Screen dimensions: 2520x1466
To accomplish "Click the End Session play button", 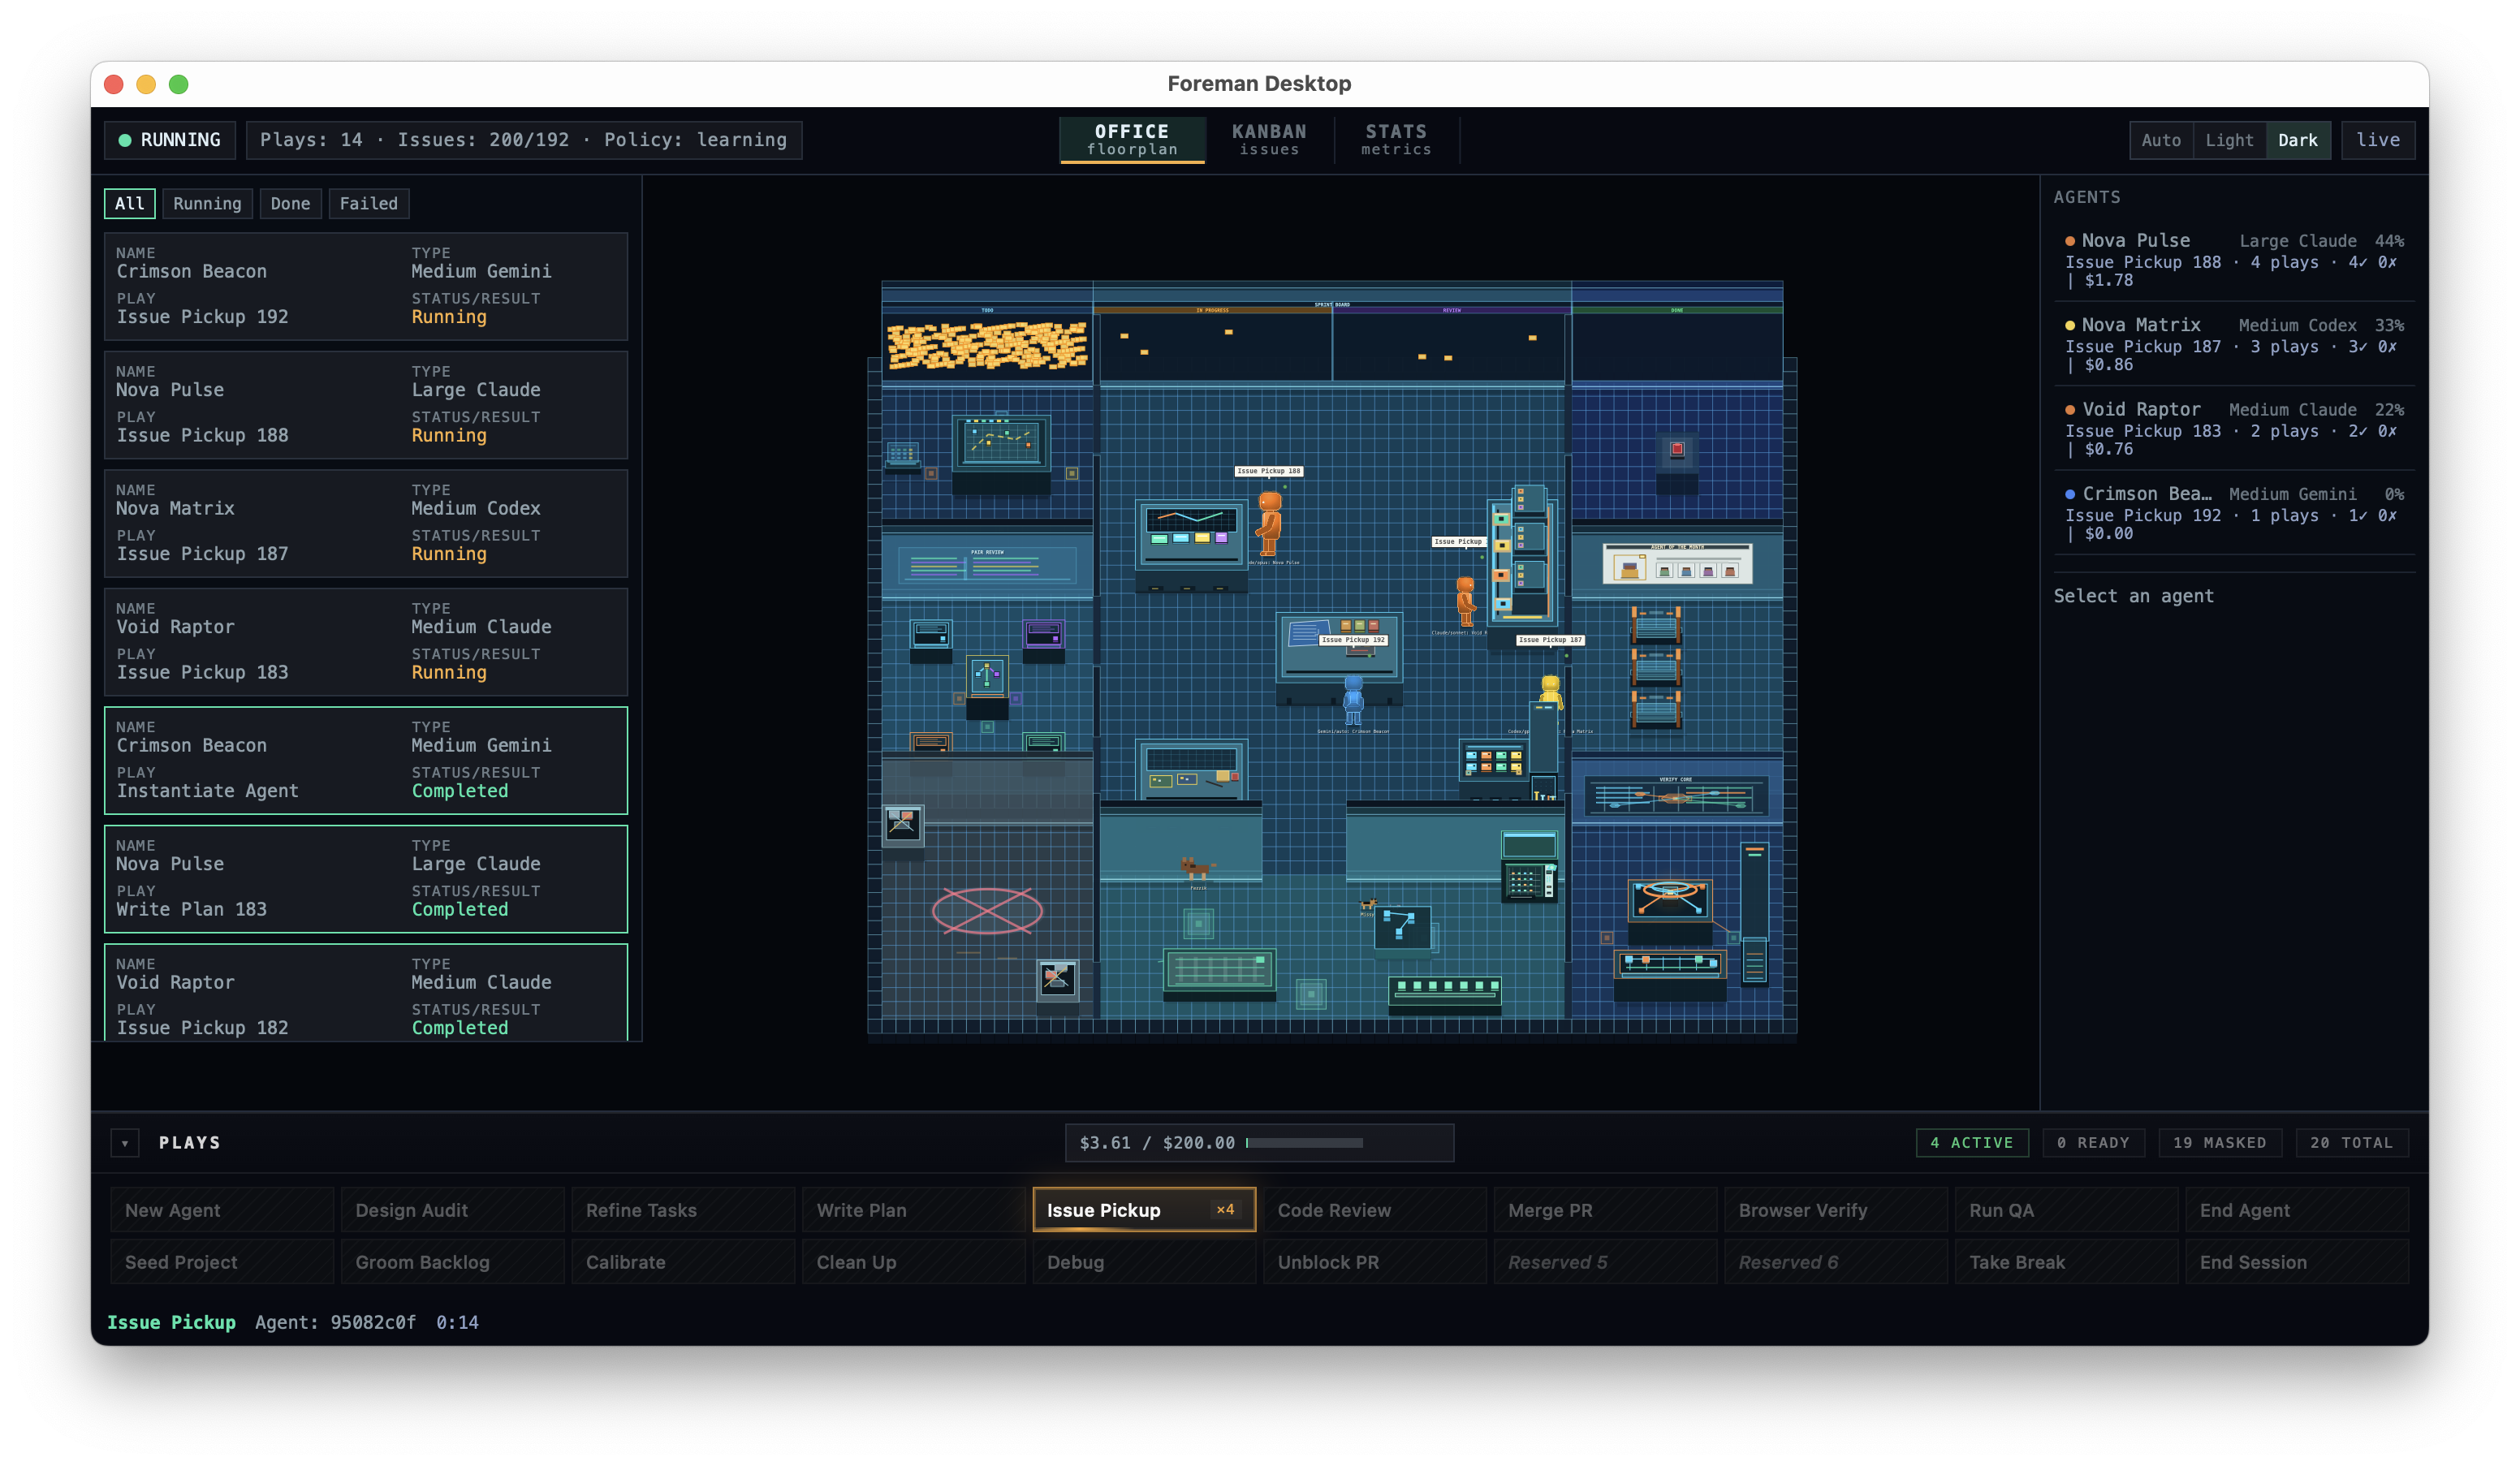I will coord(2297,1262).
